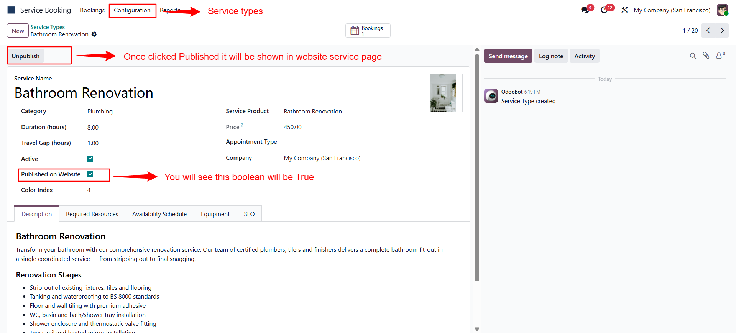The width and height of the screenshot is (736, 333).
Task: Open the Service Booking app home icon
Action: 11,10
